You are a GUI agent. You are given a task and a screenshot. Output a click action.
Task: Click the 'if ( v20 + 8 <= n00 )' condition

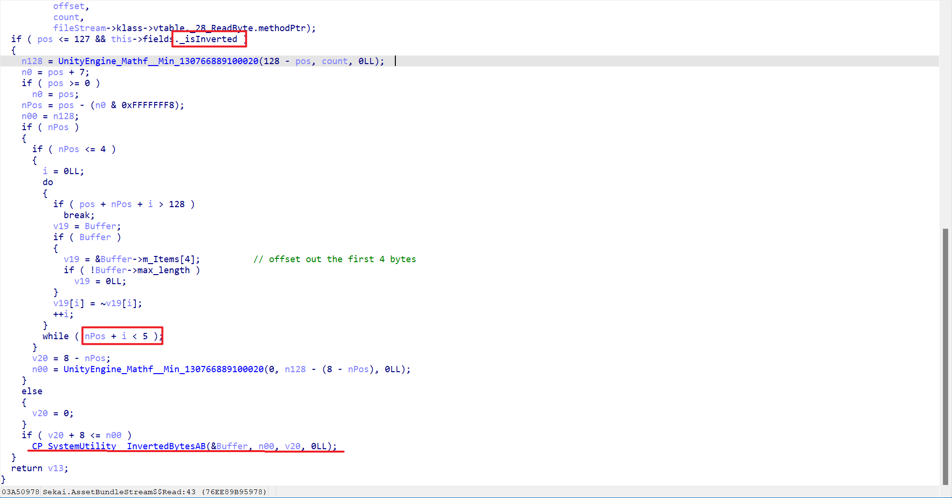tap(77, 435)
